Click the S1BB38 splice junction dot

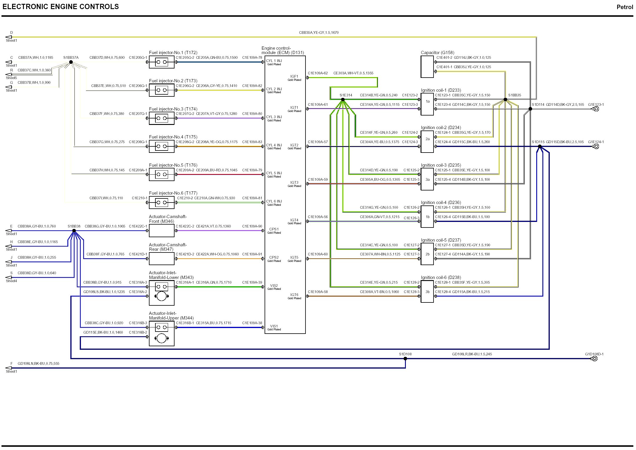(74, 231)
